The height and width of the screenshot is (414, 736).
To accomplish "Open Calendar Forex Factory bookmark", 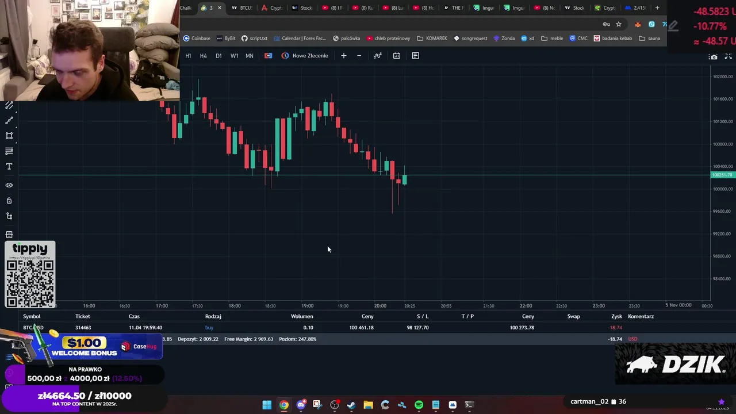I will 300,39.
